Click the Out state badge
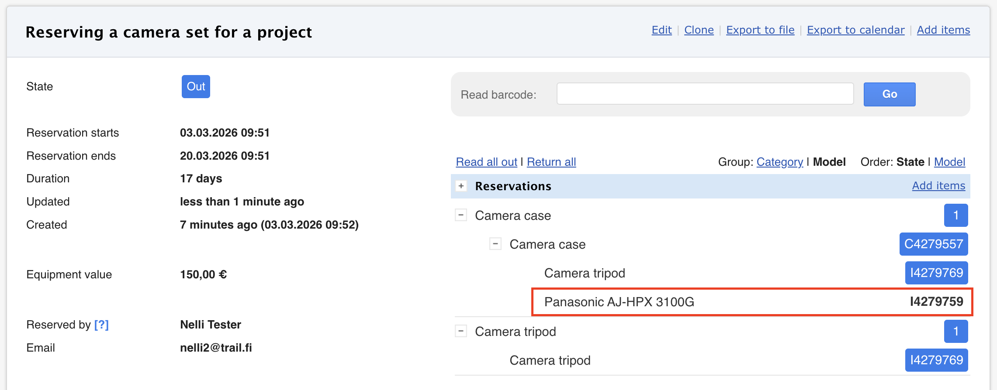Screen dimensions: 997x390 coord(196,86)
